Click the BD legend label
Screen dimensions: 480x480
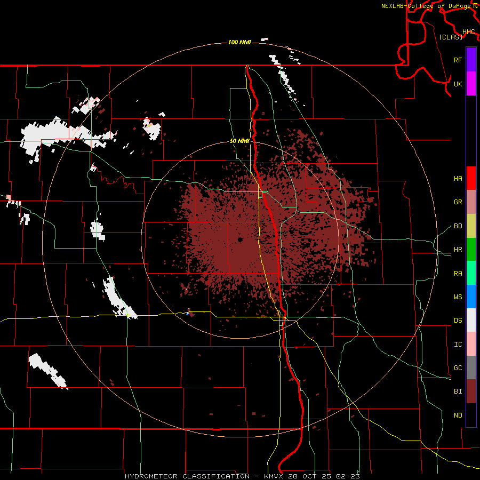[458, 226]
